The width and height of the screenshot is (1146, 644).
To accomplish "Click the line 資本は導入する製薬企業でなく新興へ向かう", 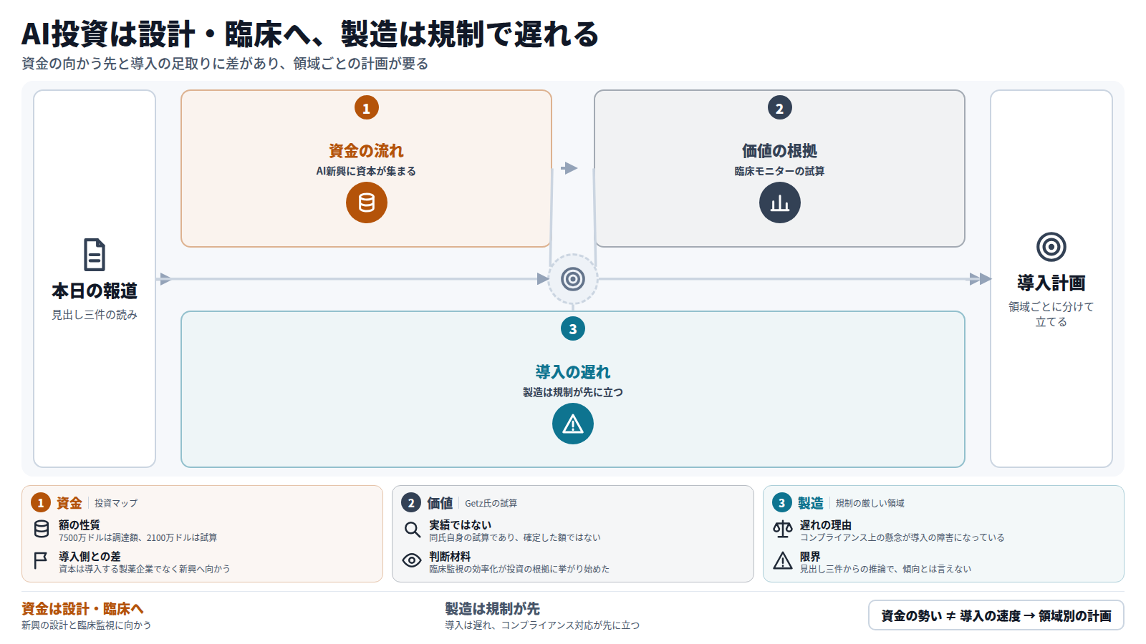I will 144,569.
